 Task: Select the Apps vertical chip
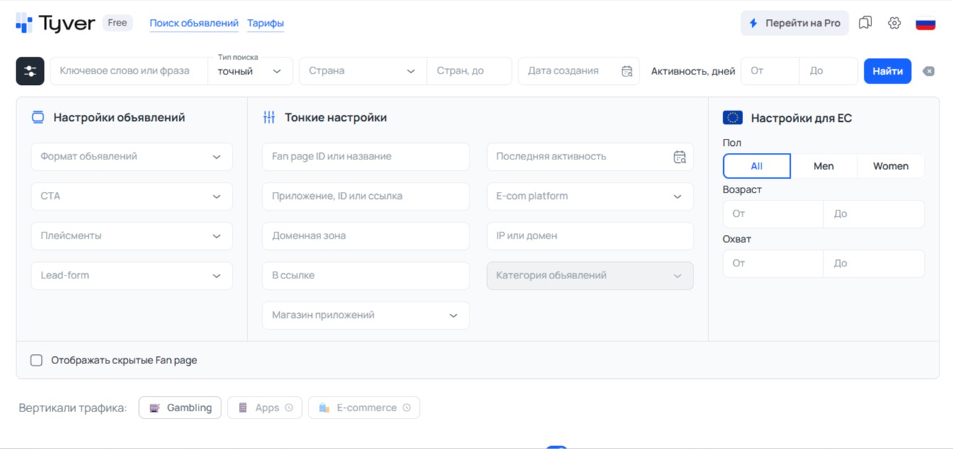[x=264, y=408]
